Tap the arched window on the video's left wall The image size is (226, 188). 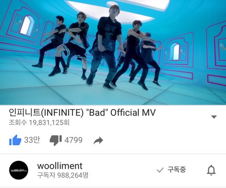click(x=26, y=25)
